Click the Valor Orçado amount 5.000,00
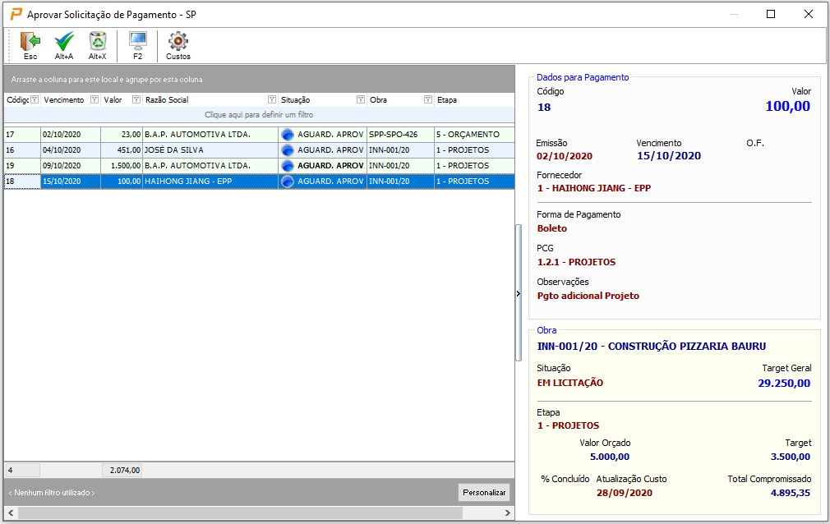 tap(610, 457)
